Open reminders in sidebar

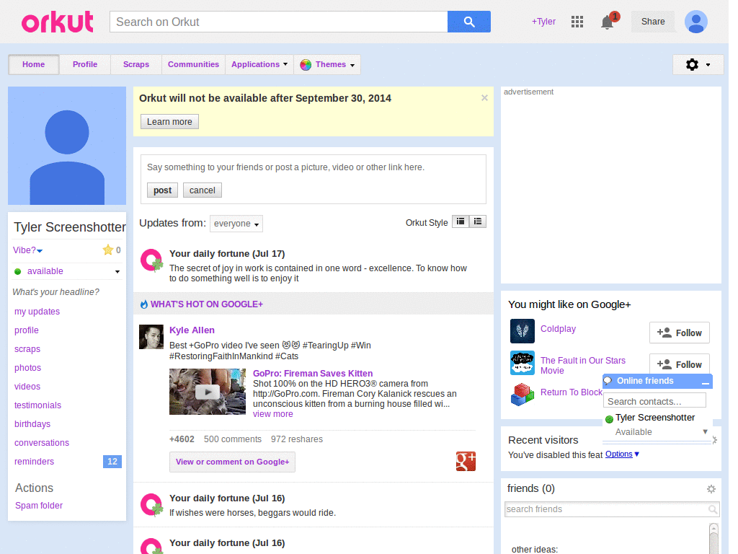35,462
